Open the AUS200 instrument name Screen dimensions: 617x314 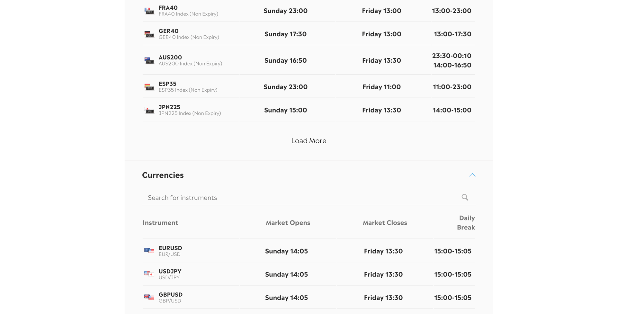170,57
